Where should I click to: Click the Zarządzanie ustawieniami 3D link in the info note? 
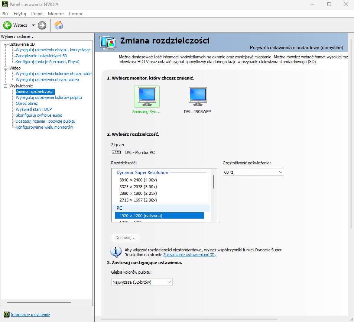pos(189,255)
